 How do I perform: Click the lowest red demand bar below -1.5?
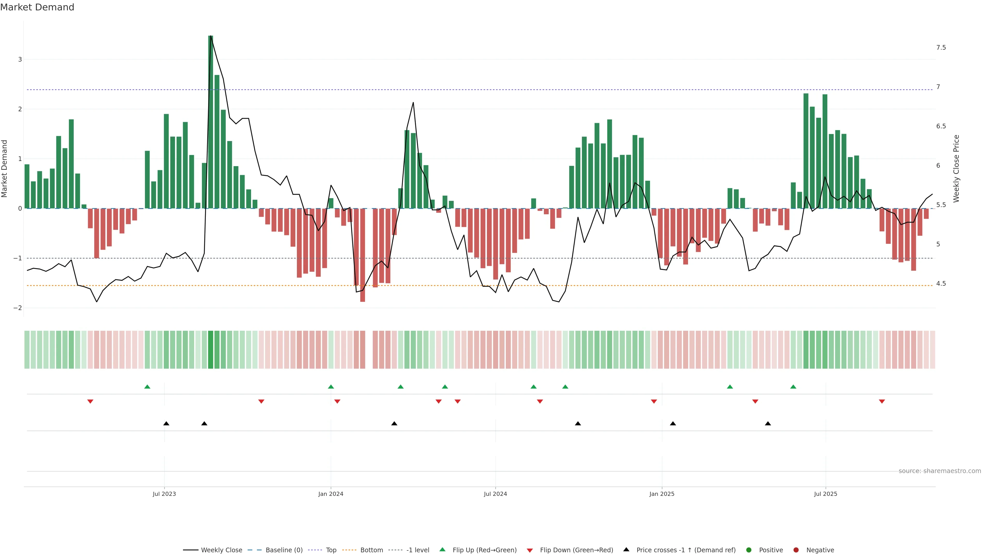coord(362,255)
